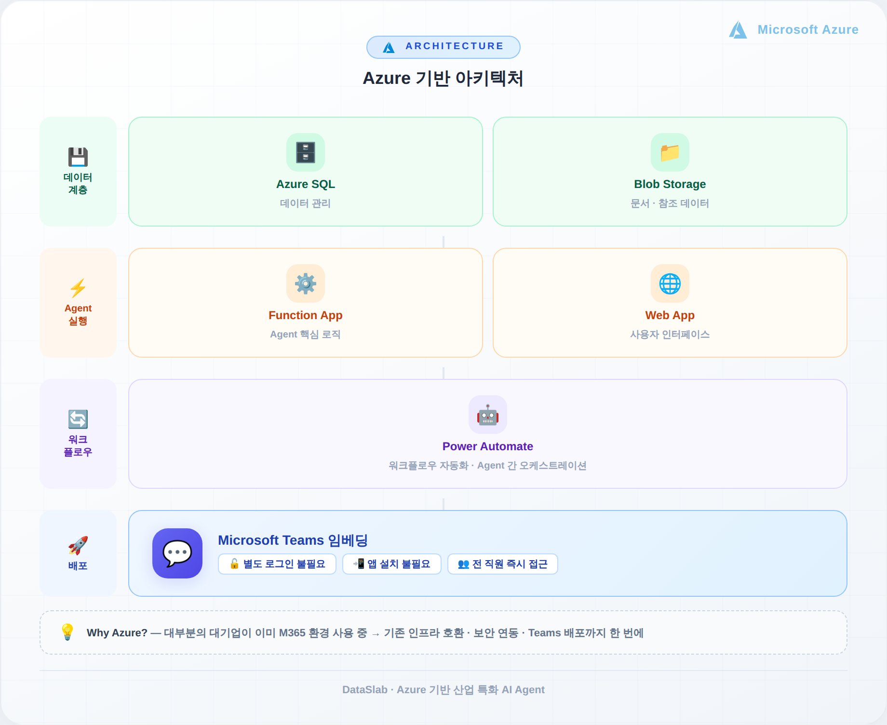Click the floppy disk data layer icon

pyautogui.click(x=78, y=157)
